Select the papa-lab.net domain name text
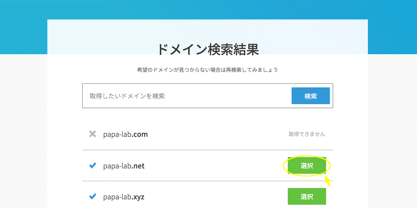 coord(124,166)
